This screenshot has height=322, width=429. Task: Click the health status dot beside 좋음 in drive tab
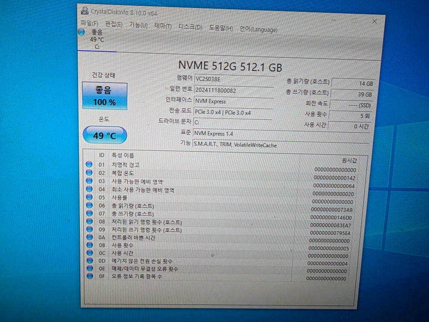pos(81,32)
